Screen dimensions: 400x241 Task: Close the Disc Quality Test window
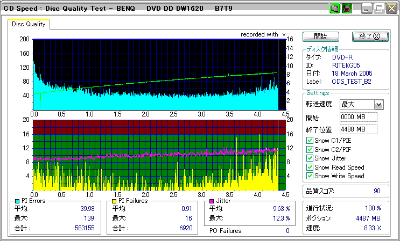[x=391, y=9]
